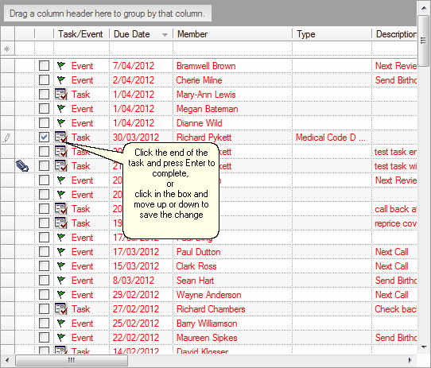Select member name Dianne Wild

199,123
